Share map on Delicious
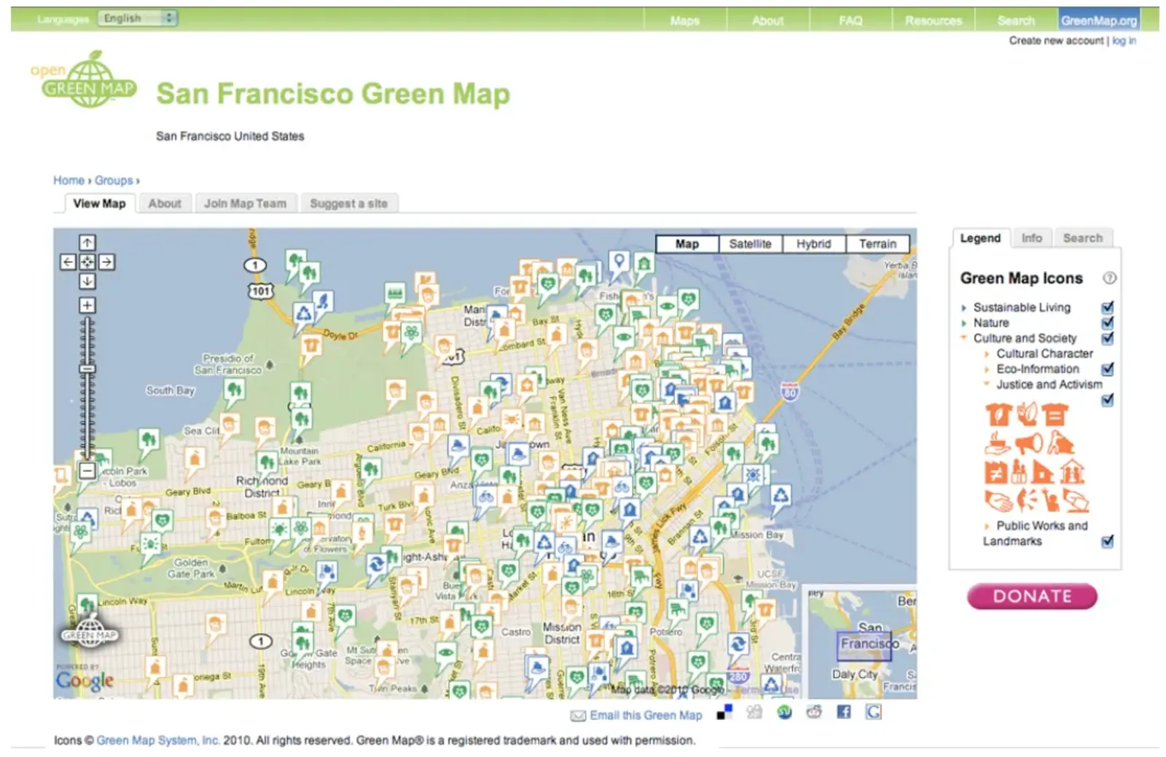 click(x=724, y=712)
